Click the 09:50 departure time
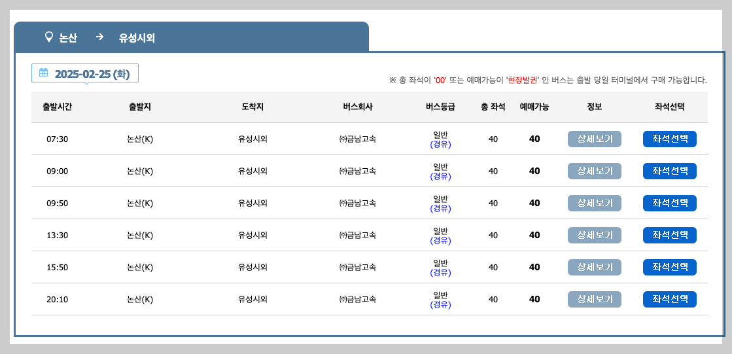Screen dimensions: 732x354 58,203
